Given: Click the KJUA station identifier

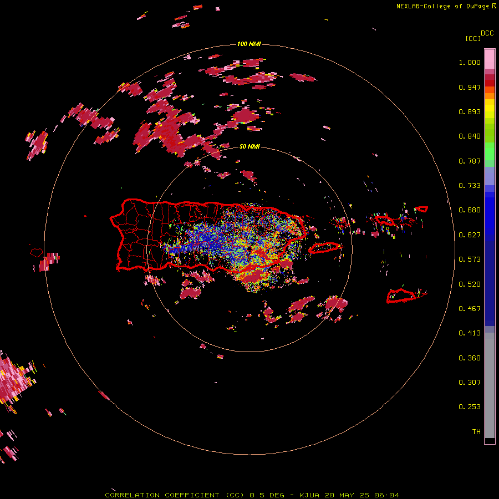Looking at the screenshot, I should tap(309, 495).
